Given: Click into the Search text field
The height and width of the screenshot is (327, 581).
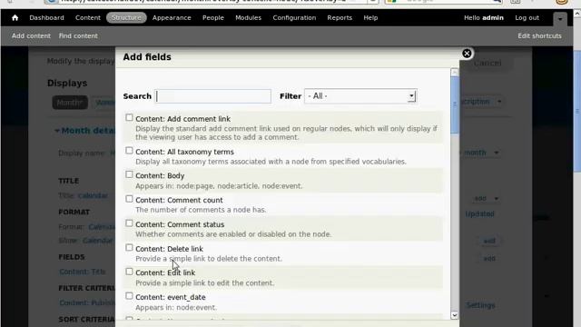Looking at the screenshot, I should pyautogui.click(x=213, y=96).
